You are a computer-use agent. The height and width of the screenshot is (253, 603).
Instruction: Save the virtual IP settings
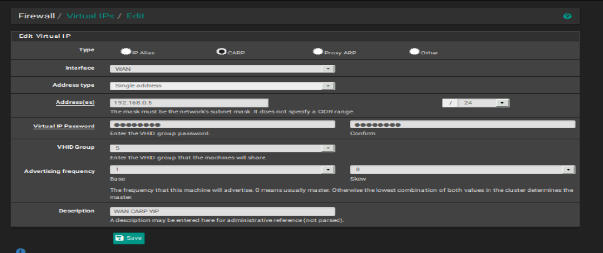(x=129, y=238)
